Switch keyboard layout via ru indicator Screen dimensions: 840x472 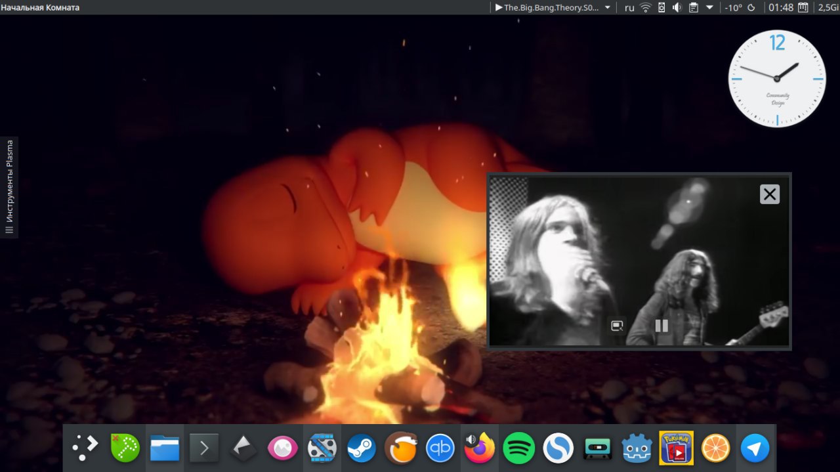(629, 8)
